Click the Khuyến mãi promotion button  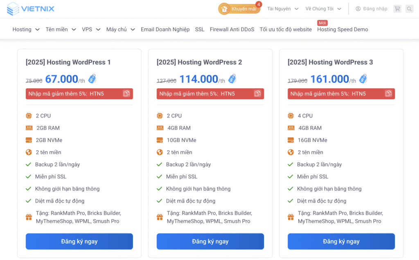(239, 9)
